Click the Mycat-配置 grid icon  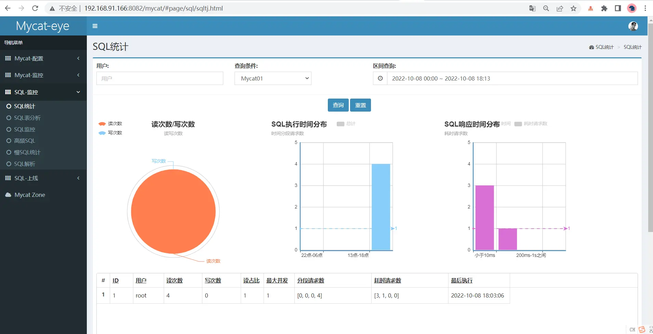(8, 58)
